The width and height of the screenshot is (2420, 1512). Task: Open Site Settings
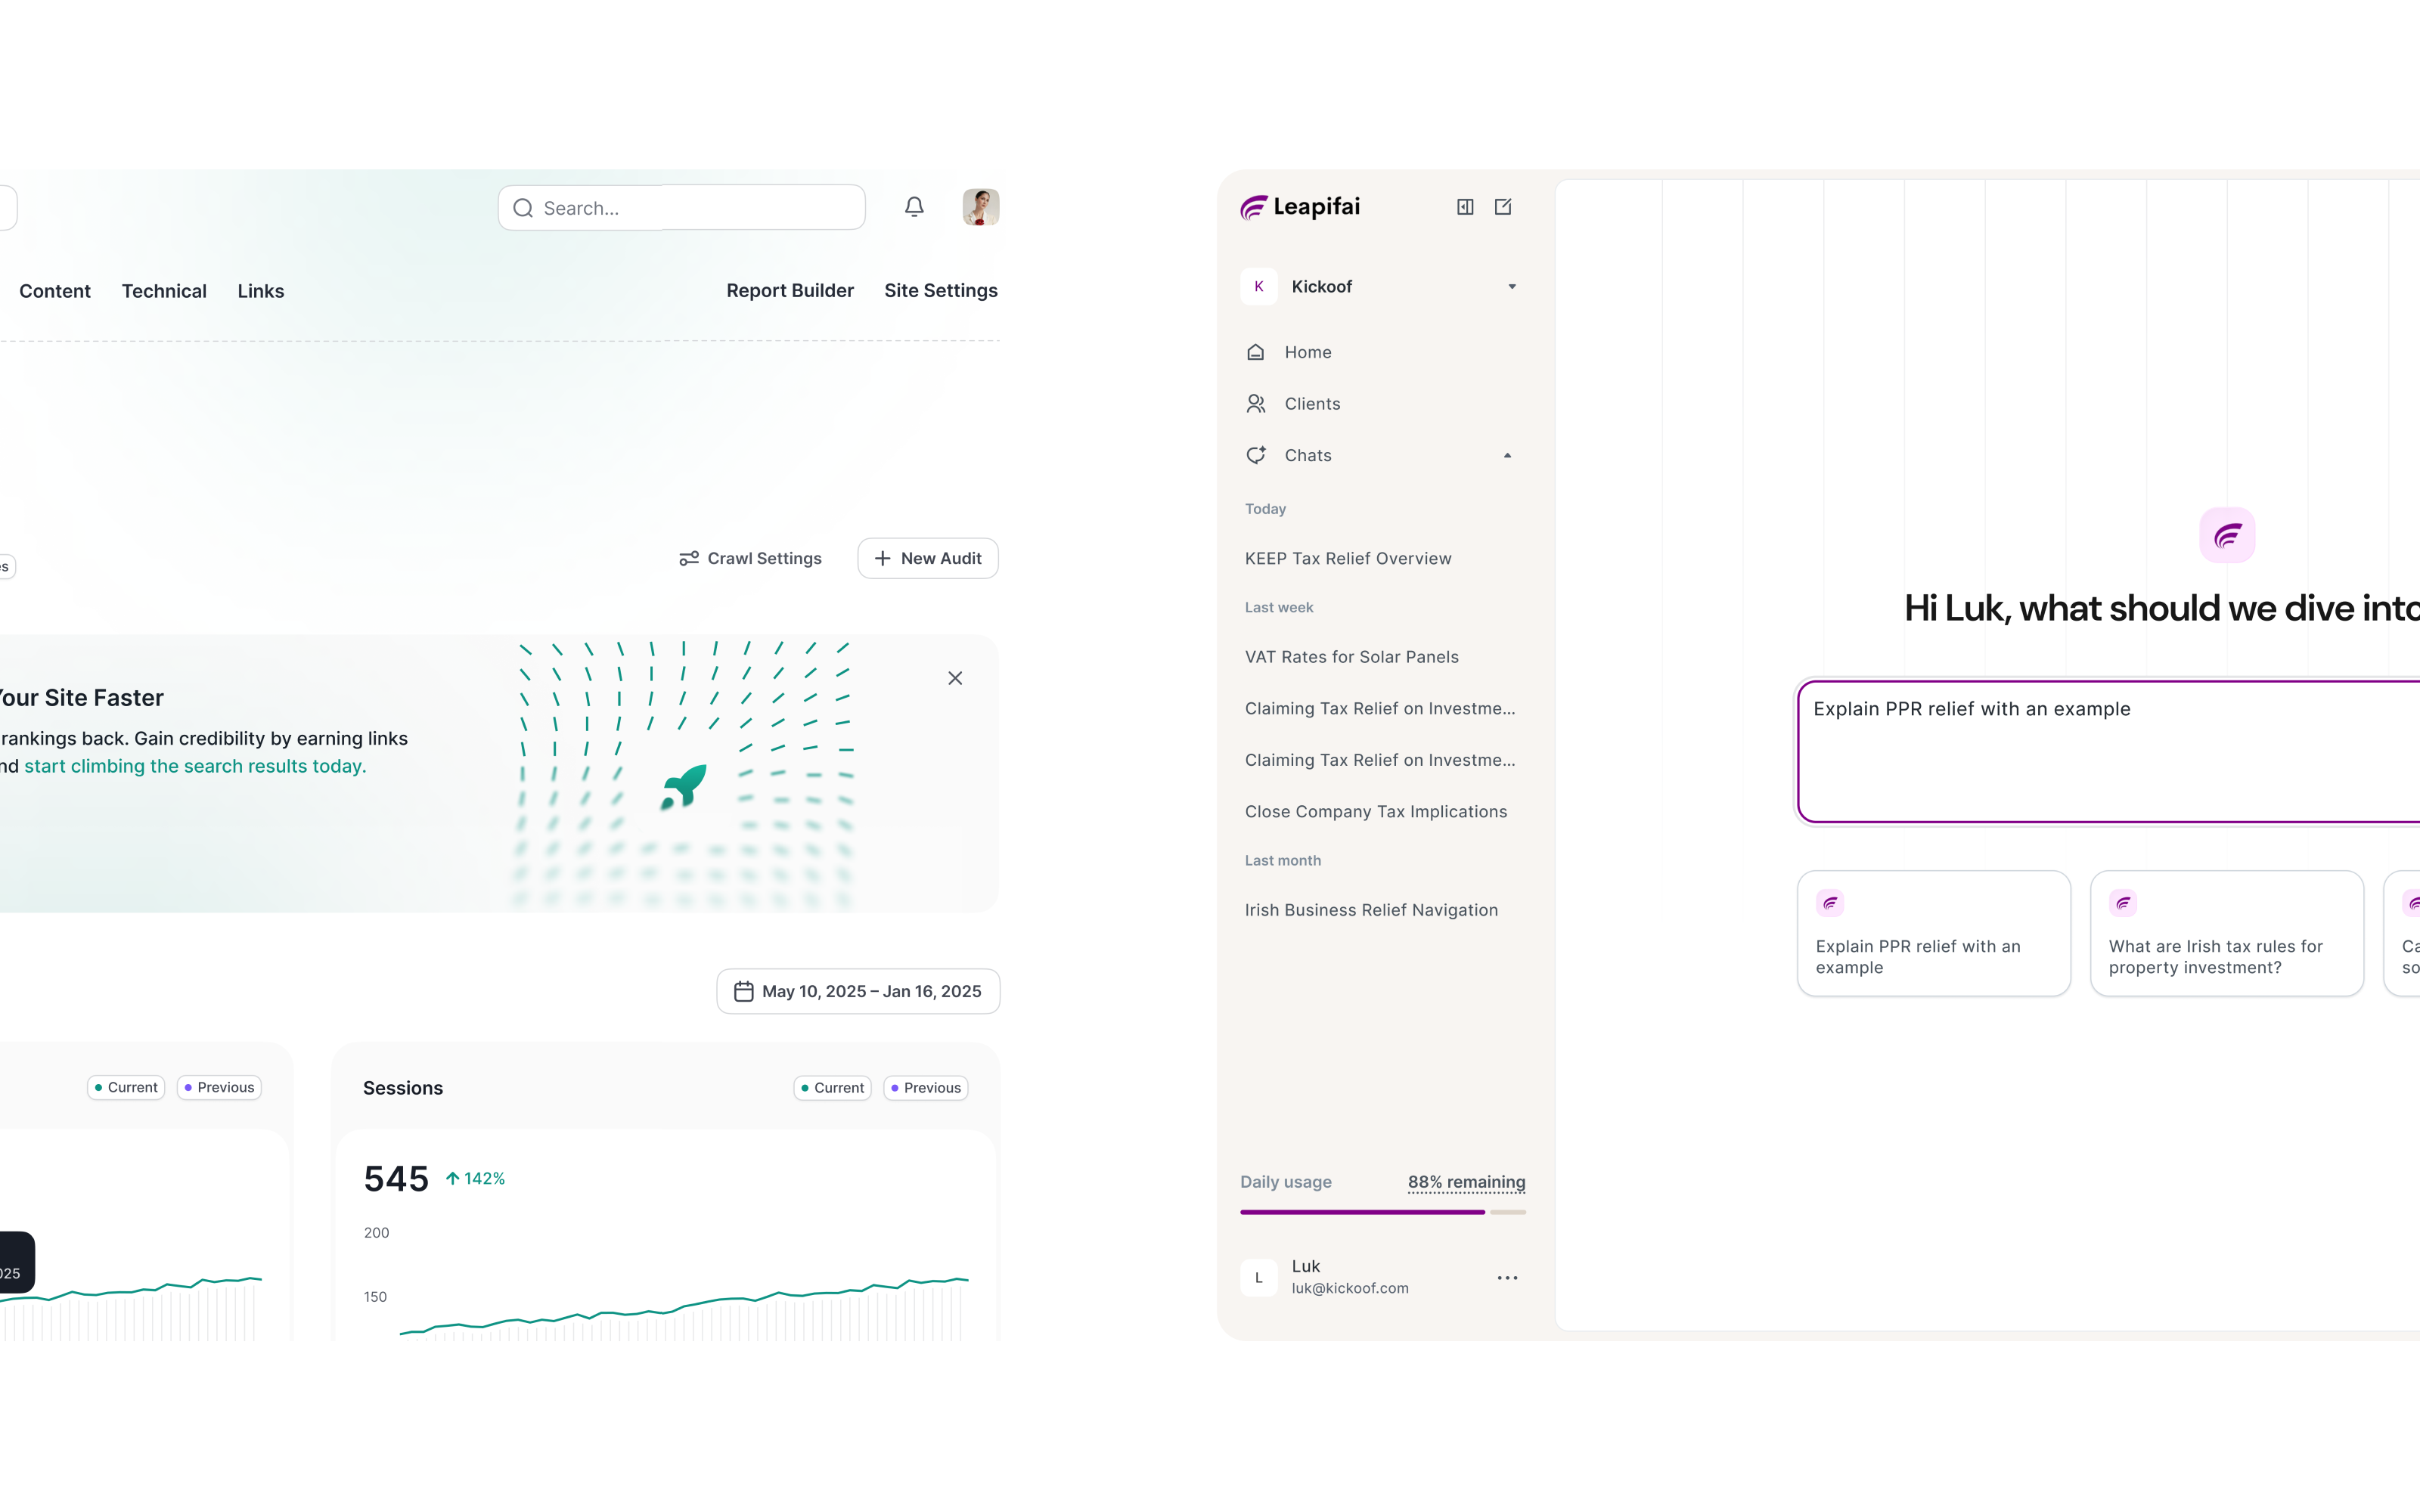pyautogui.click(x=941, y=290)
